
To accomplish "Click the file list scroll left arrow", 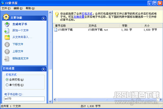I will click(x=55, y=100).
